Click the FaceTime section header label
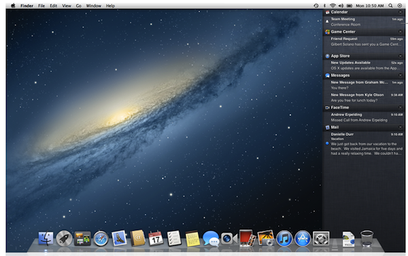This screenshot has height=256, width=408. 340,107
